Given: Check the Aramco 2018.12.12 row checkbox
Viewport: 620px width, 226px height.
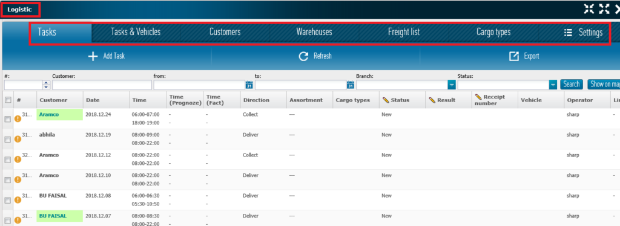Looking at the screenshot, I should click(7, 160).
